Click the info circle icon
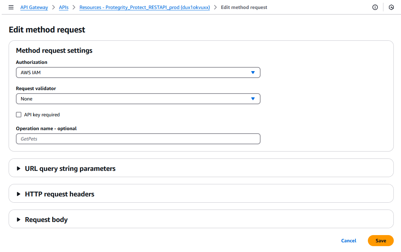401x252 pixels. point(375,7)
